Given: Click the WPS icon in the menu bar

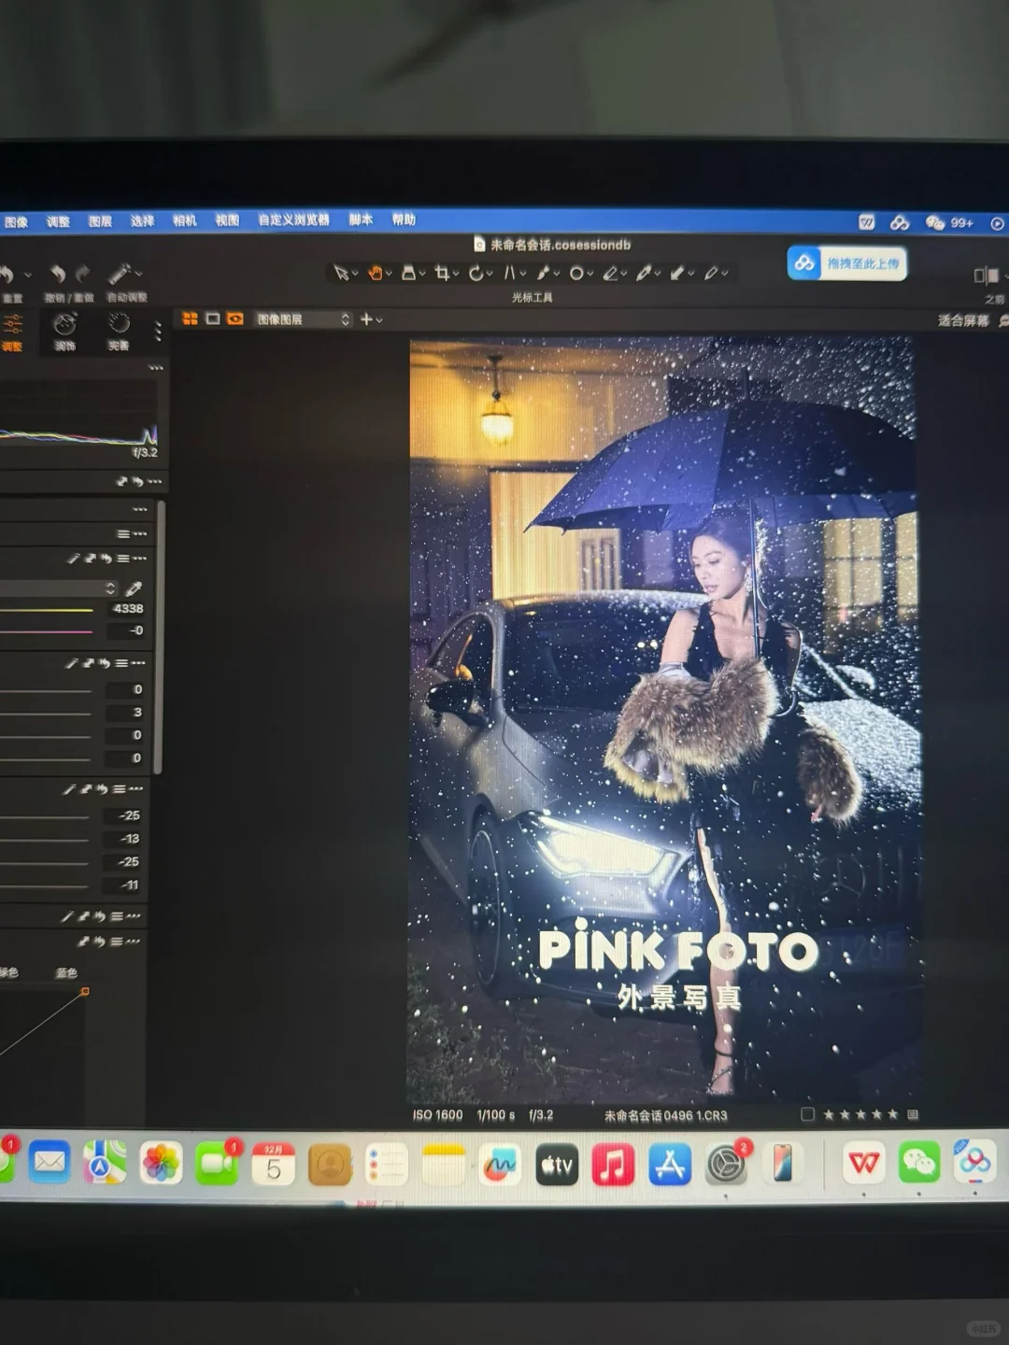Looking at the screenshot, I should pos(867,222).
